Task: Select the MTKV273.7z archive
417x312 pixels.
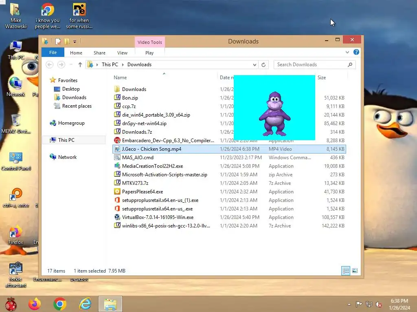Action: pyautogui.click(x=135, y=183)
